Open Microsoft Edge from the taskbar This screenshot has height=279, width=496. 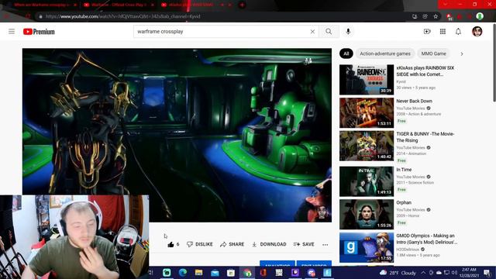tap(183, 272)
